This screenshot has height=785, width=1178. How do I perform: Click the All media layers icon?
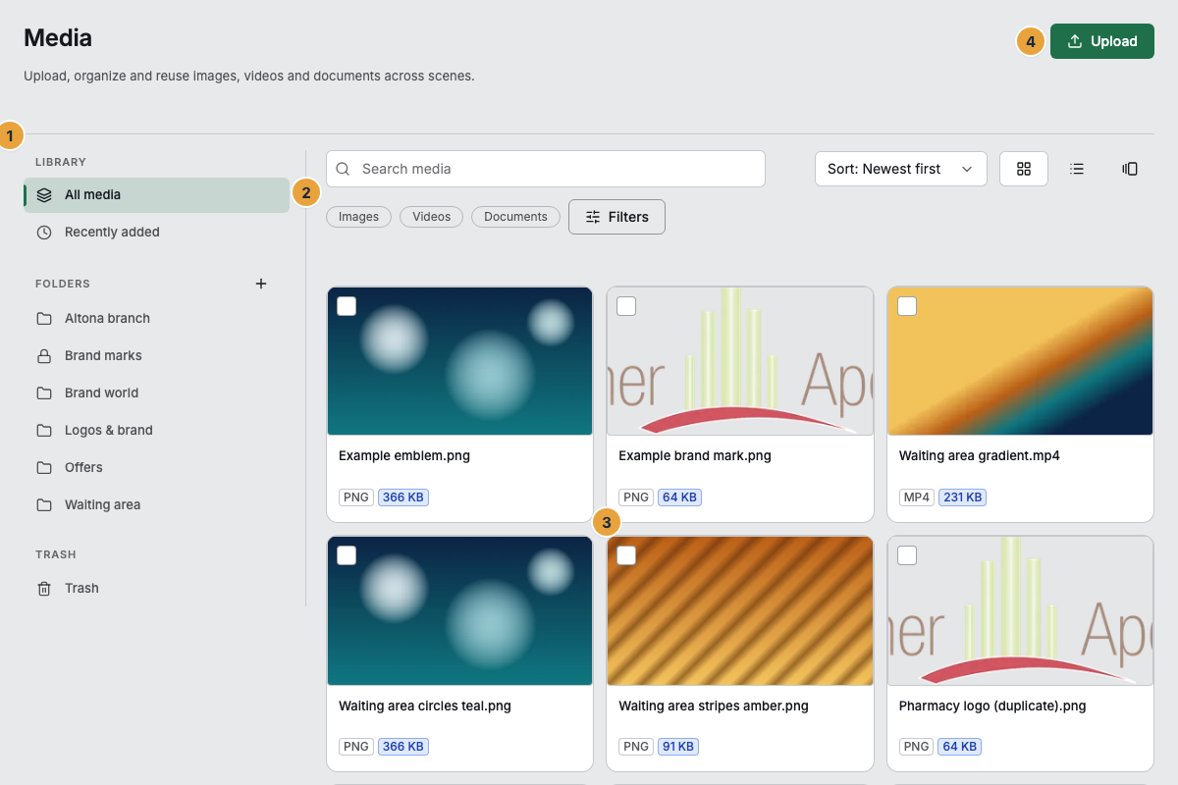tap(44, 195)
